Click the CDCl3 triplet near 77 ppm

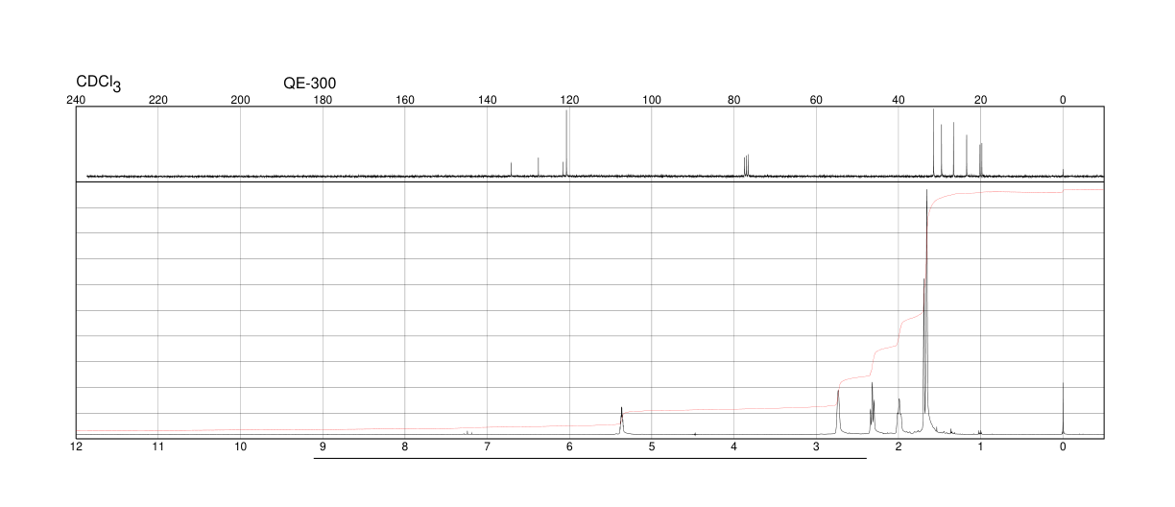click(746, 165)
